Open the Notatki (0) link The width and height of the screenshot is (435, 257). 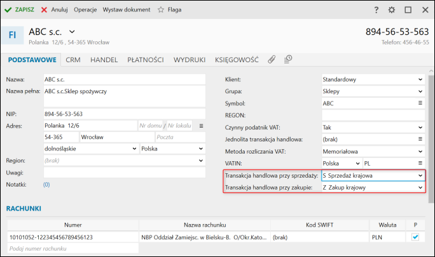(x=46, y=185)
